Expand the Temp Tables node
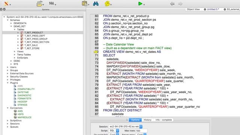Screen dimensions: 240x135 click(x=15, y=54)
